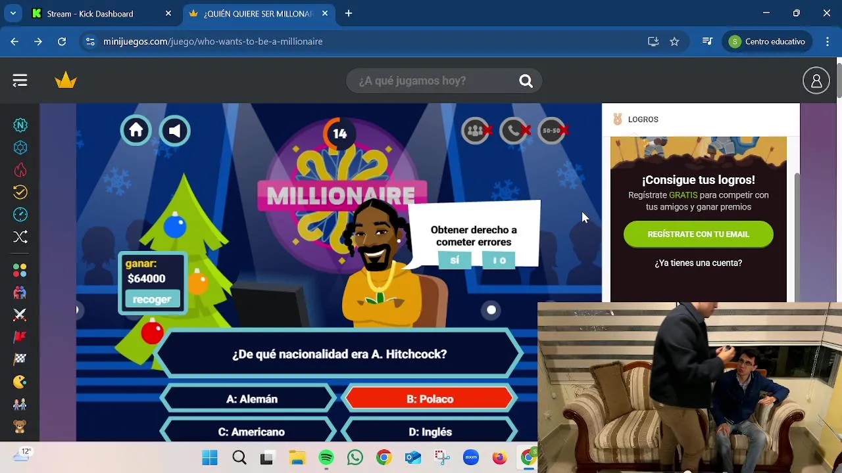Open File Explorer from the taskbar
The width and height of the screenshot is (842, 473).
[297, 458]
